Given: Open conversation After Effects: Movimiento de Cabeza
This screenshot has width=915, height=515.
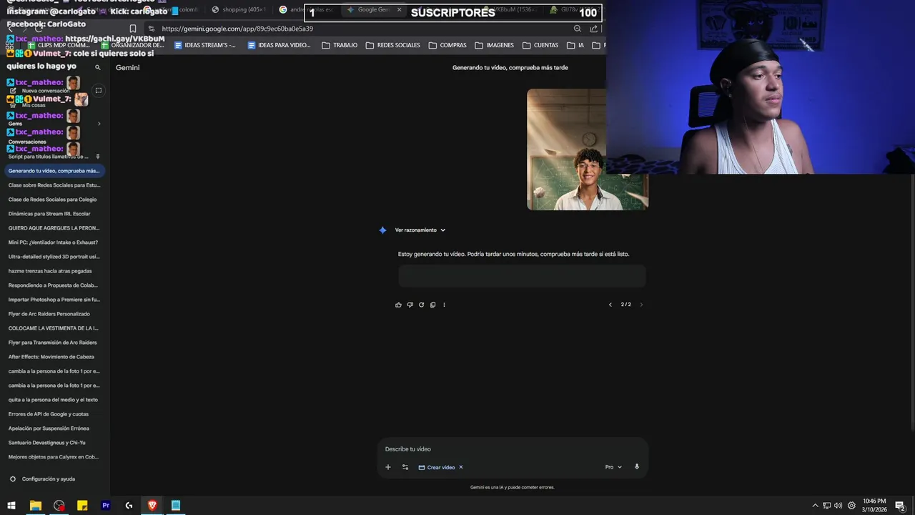Looking at the screenshot, I should tap(54, 357).
